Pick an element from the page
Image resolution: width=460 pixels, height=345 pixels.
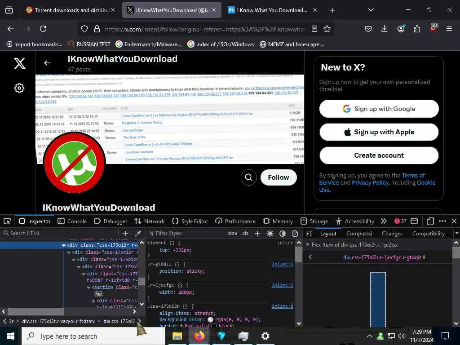7,221
